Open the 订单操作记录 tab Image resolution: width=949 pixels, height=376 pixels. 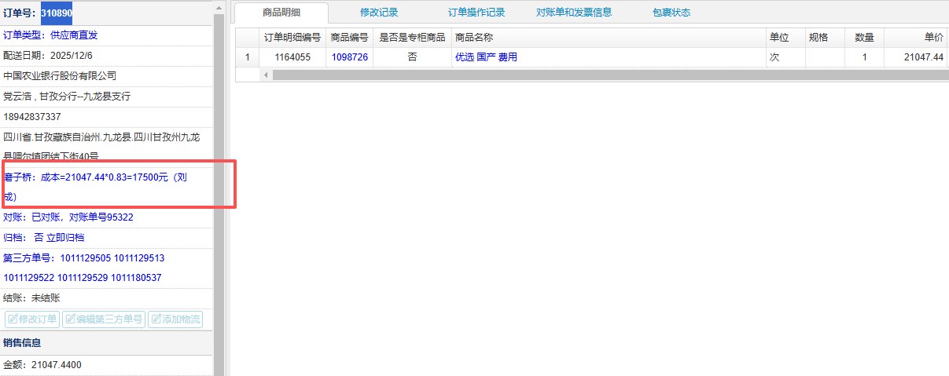point(476,13)
